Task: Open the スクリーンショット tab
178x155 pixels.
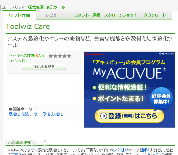Action: click(121, 15)
